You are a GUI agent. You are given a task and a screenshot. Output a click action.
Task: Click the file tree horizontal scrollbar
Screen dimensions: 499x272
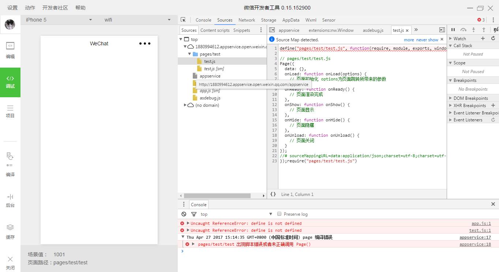point(217,196)
